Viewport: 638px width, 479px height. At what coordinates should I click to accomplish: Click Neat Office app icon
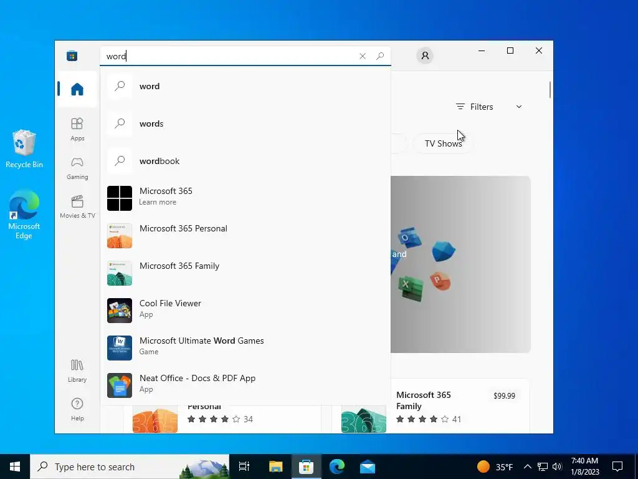click(120, 385)
